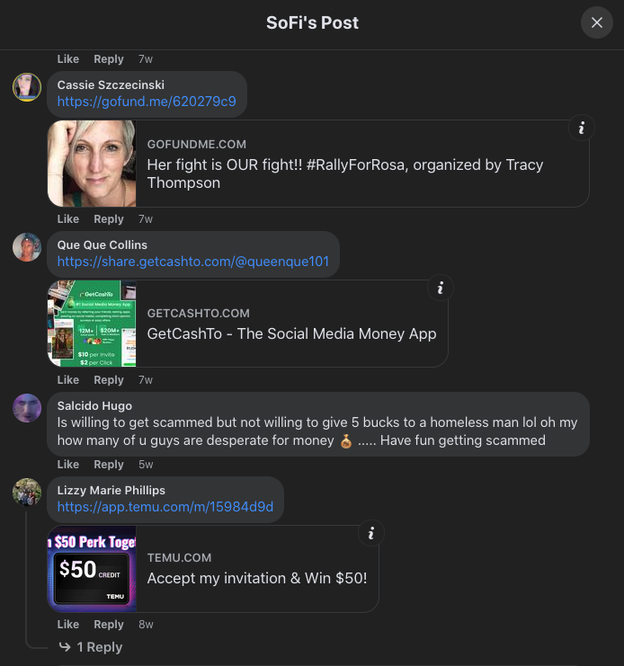The width and height of the screenshot is (624, 666).
Task: Like Salcido Hugo's comment
Action: point(68,465)
